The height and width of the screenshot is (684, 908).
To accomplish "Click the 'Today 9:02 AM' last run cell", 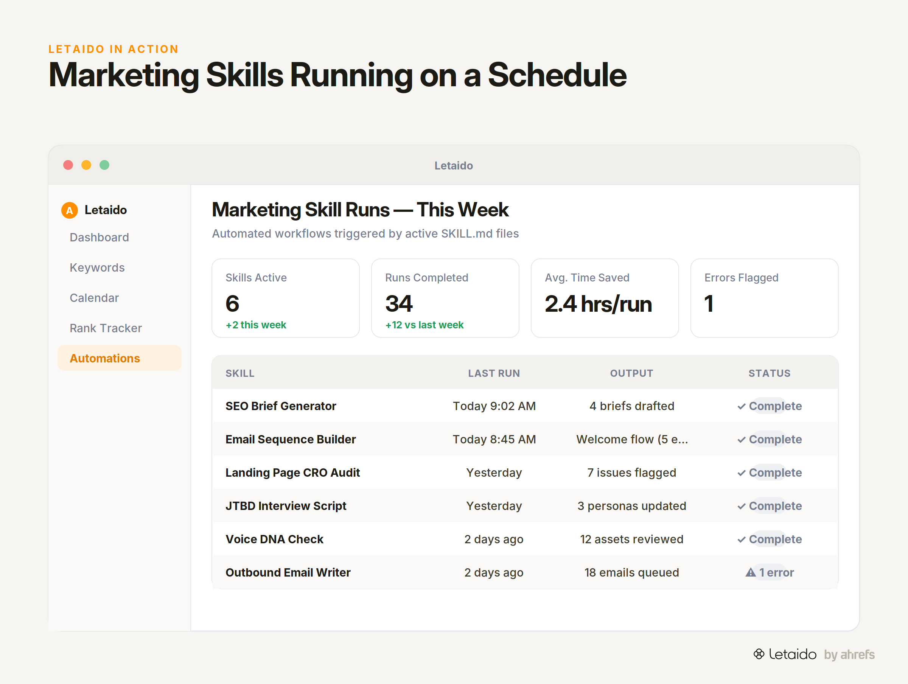I will pyautogui.click(x=494, y=406).
